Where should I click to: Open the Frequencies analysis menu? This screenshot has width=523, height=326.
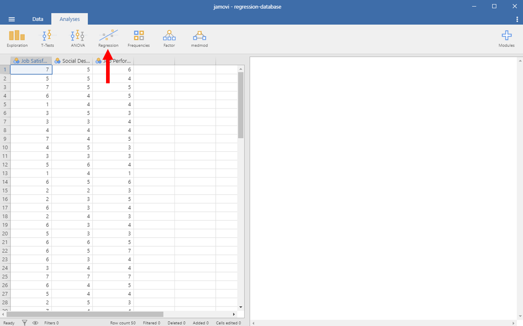139,38
